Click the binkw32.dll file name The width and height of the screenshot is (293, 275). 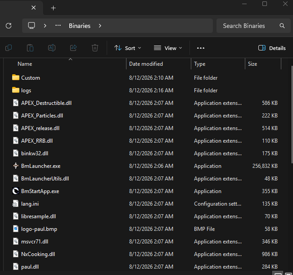pos(35,153)
